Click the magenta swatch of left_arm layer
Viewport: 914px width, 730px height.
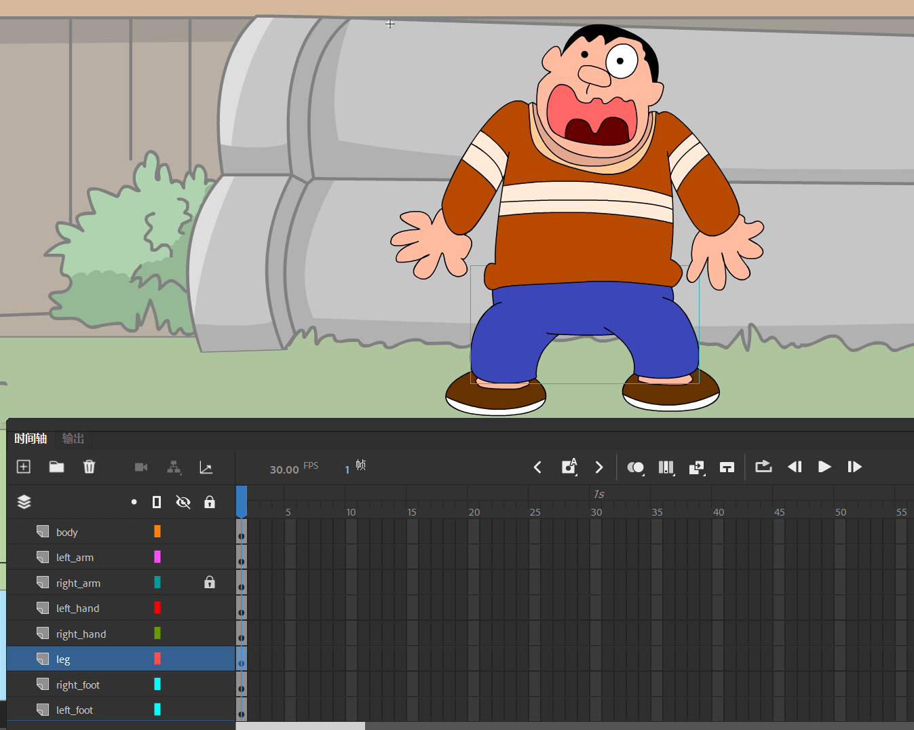click(157, 557)
